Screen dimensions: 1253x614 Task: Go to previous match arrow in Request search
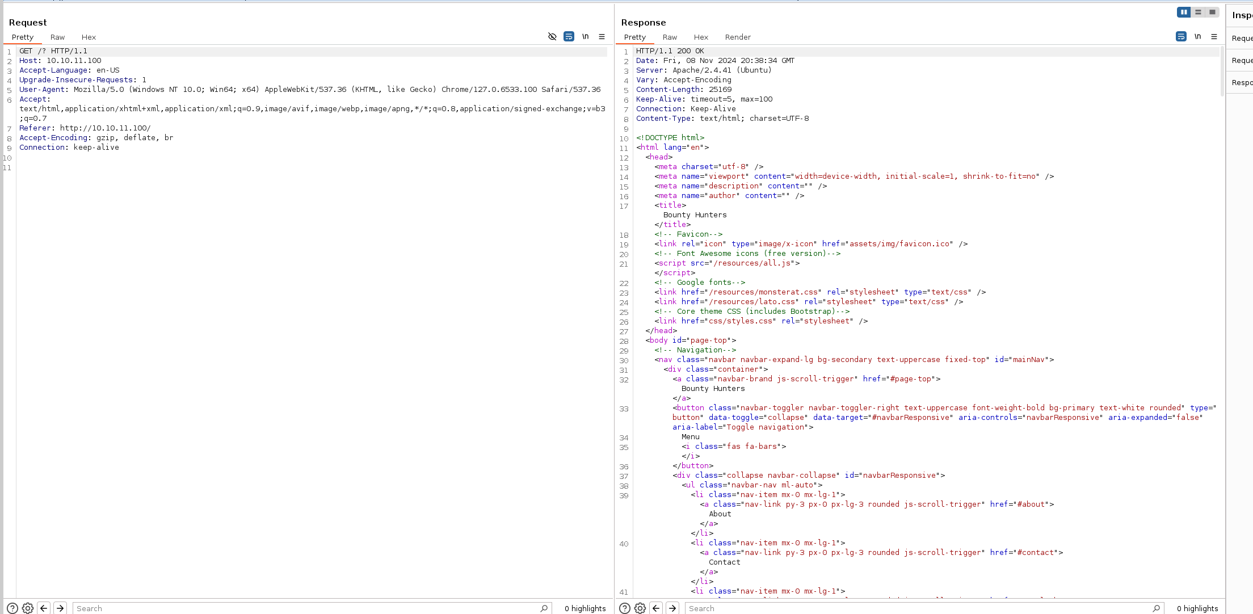click(x=44, y=608)
